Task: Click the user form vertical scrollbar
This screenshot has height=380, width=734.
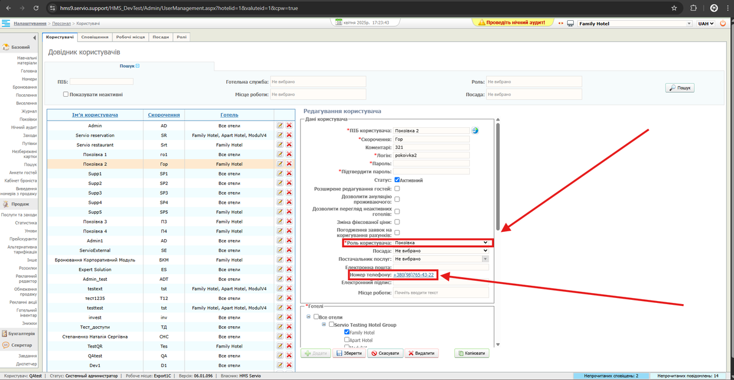Action: 497,177
